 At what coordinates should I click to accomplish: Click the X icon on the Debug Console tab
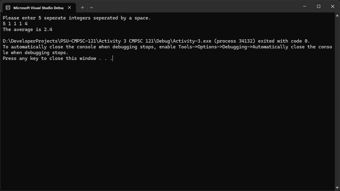[69, 8]
